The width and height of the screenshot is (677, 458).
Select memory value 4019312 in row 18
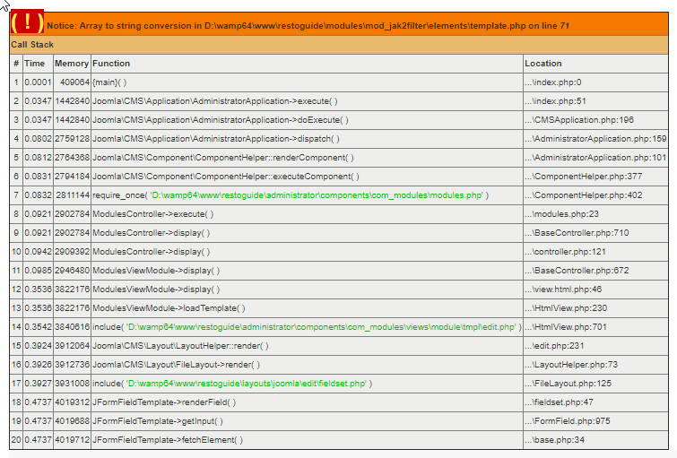click(72, 402)
